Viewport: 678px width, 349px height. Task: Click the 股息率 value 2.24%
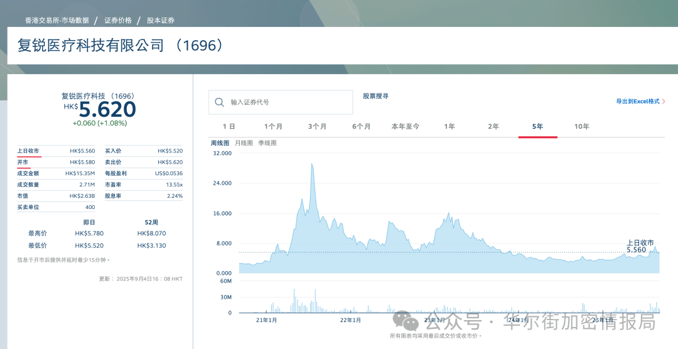(x=175, y=196)
